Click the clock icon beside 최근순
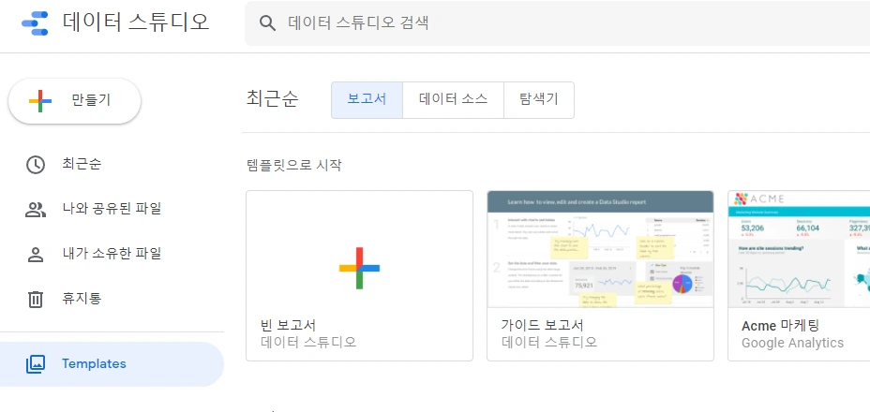Viewport: 870px width, 412px height. [x=36, y=165]
